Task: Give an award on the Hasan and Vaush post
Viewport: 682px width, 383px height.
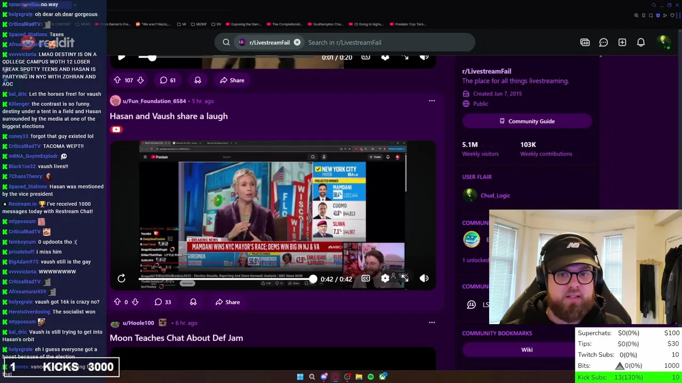Action: tap(193, 302)
